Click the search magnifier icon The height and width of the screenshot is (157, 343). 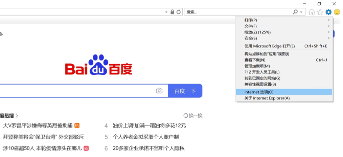295,12
